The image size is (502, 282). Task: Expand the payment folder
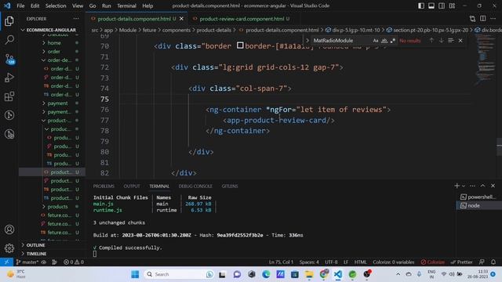(x=57, y=103)
